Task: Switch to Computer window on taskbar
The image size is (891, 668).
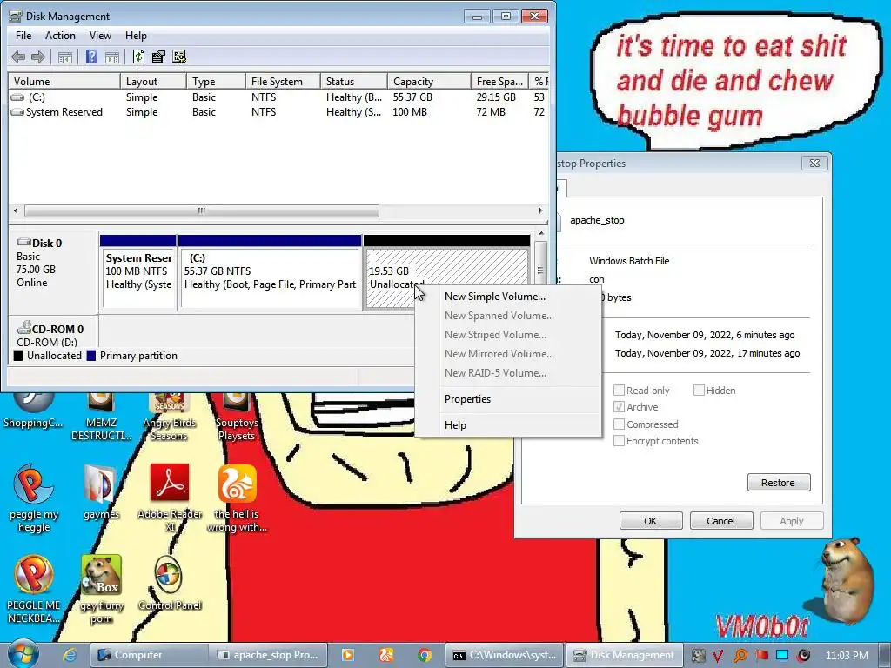Action: click(x=148, y=655)
